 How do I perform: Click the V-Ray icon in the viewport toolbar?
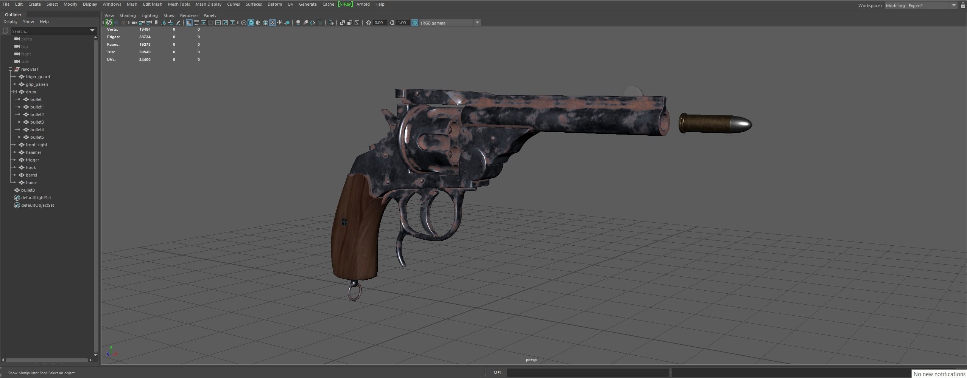109,23
